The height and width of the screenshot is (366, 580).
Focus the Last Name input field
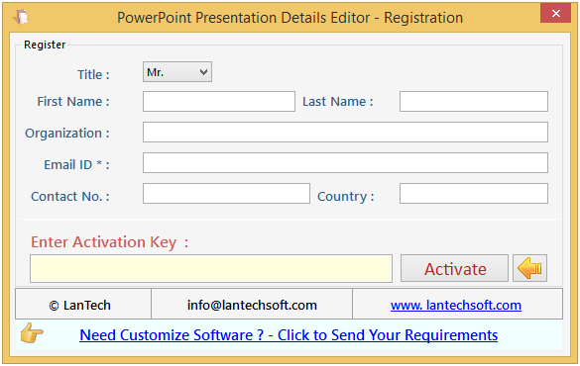474,102
